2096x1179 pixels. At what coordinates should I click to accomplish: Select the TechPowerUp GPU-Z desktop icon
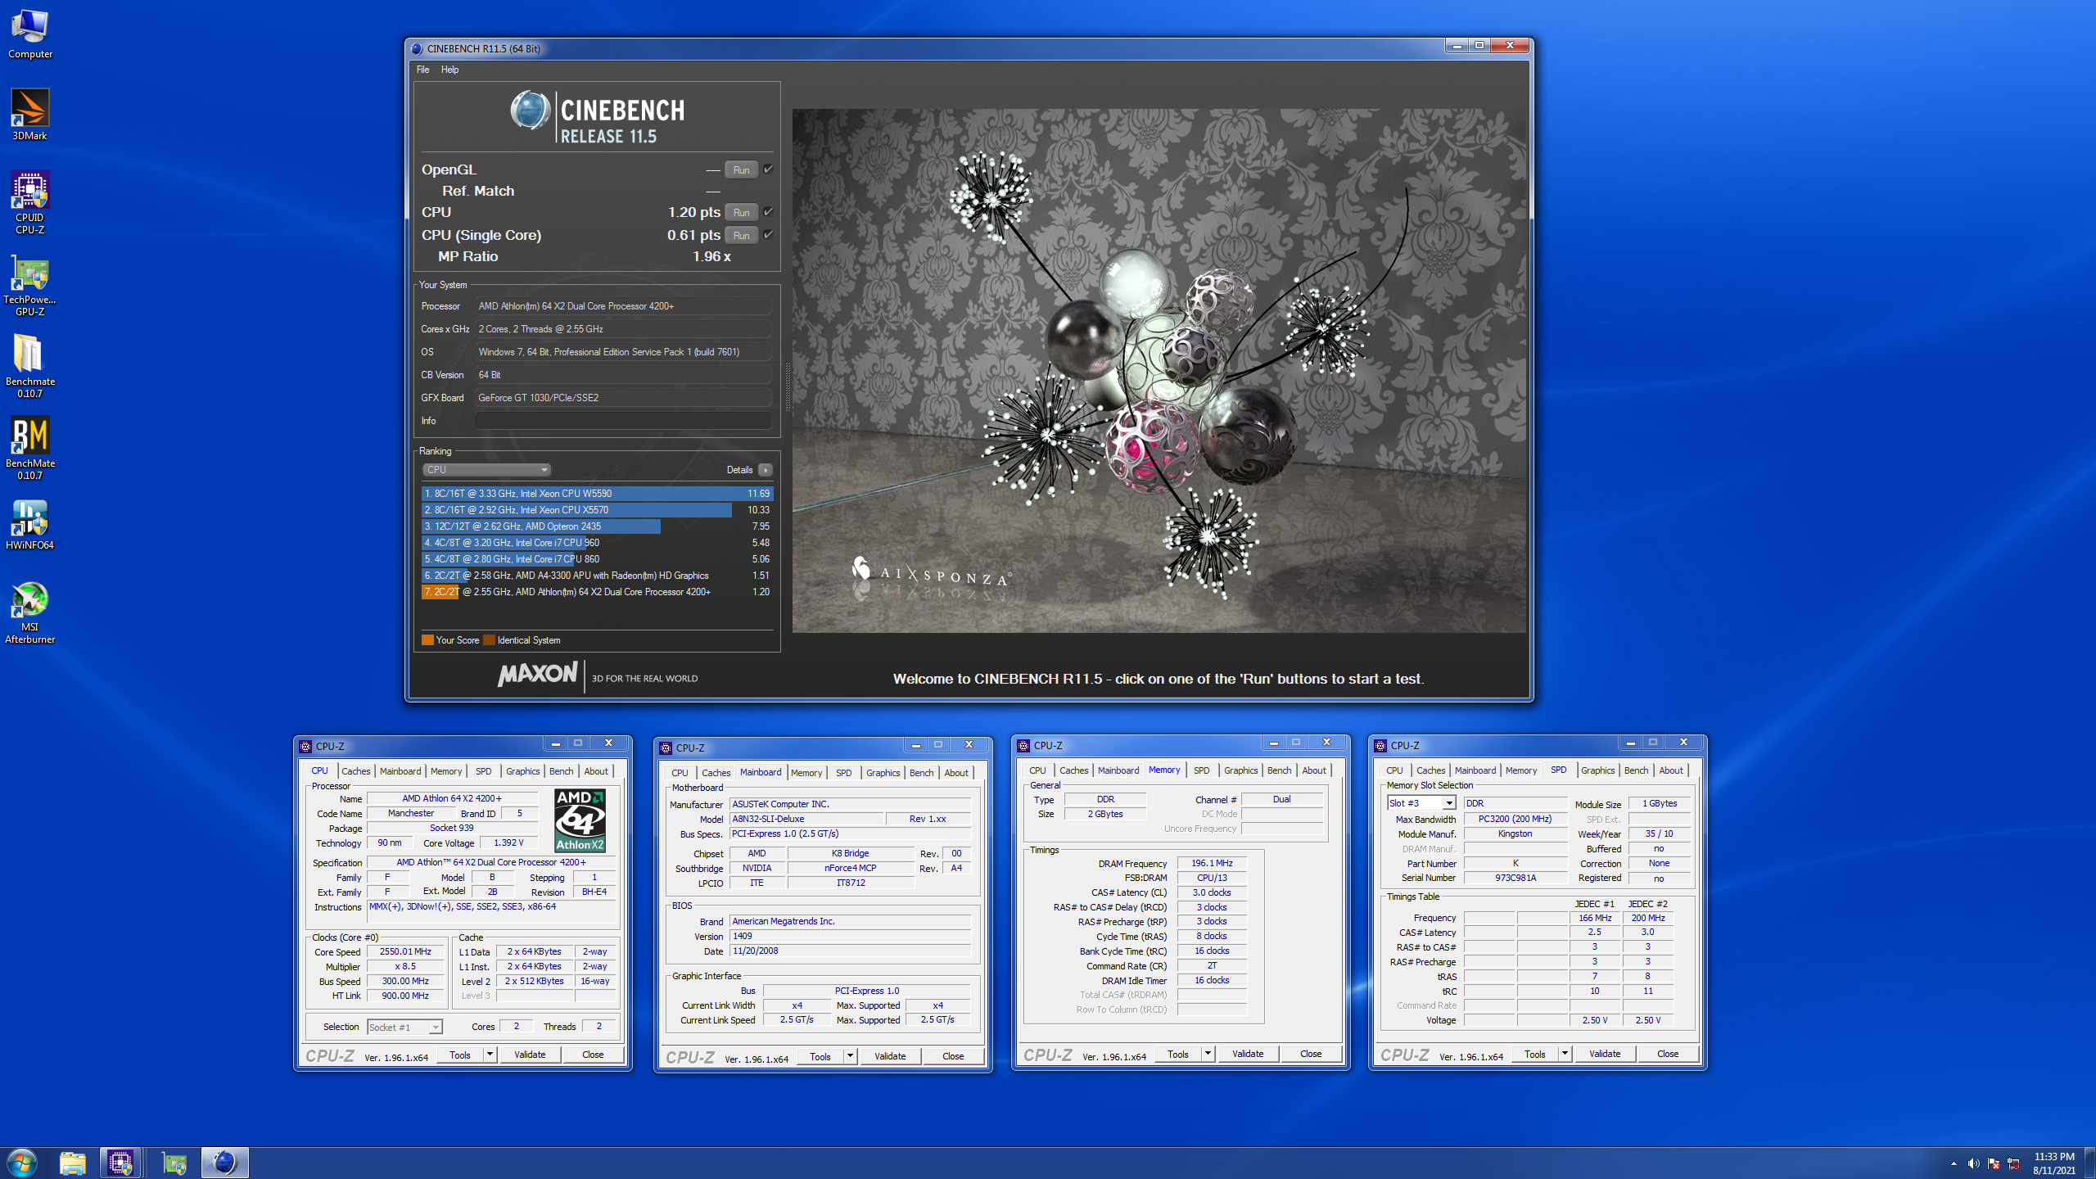pos(29,285)
